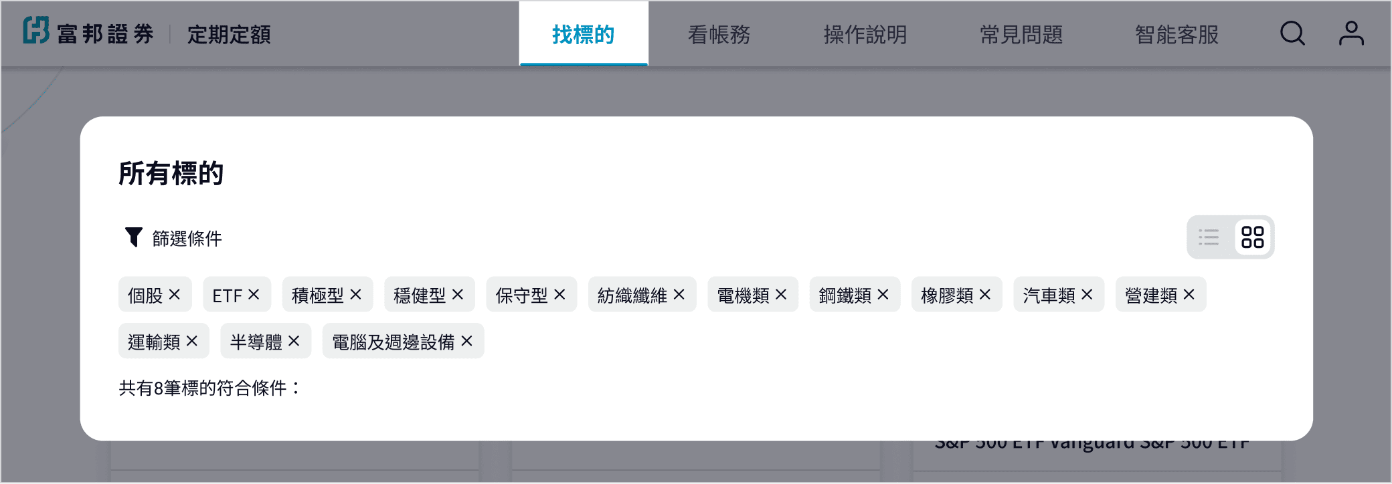Remove the 電腦及週邊設備 filter tag

pos(467,342)
